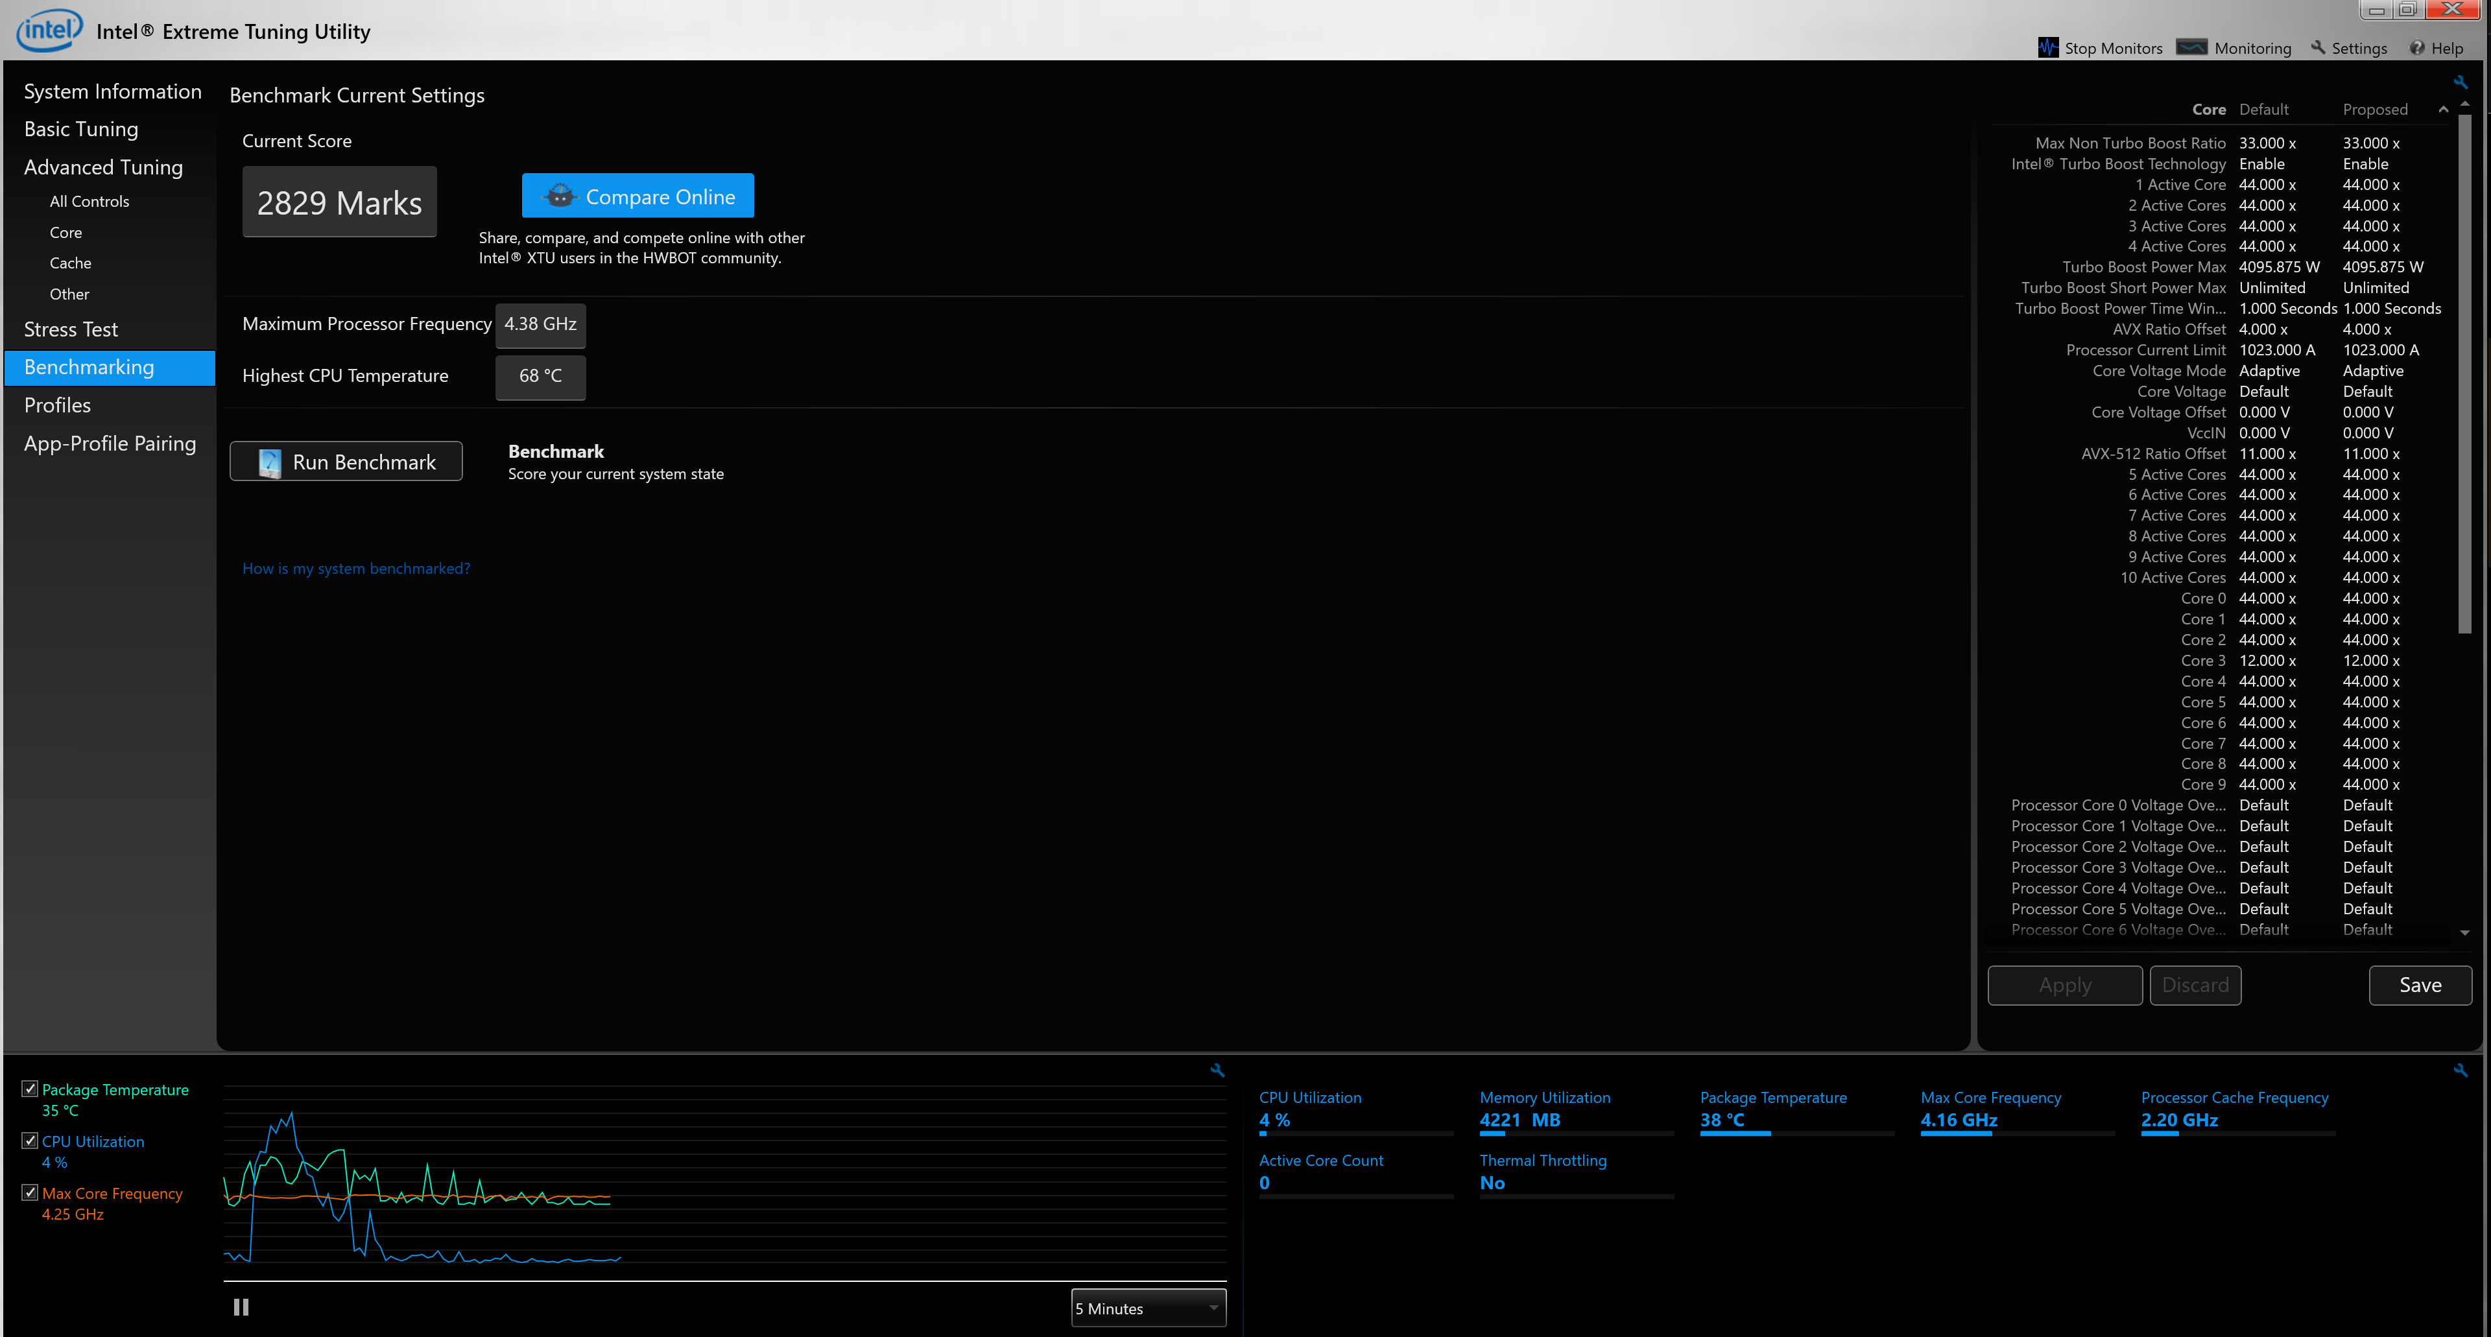Viewport: 2491px width, 1337px height.
Task: Collapse the Core settings section chevron
Action: click(2442, 109)
